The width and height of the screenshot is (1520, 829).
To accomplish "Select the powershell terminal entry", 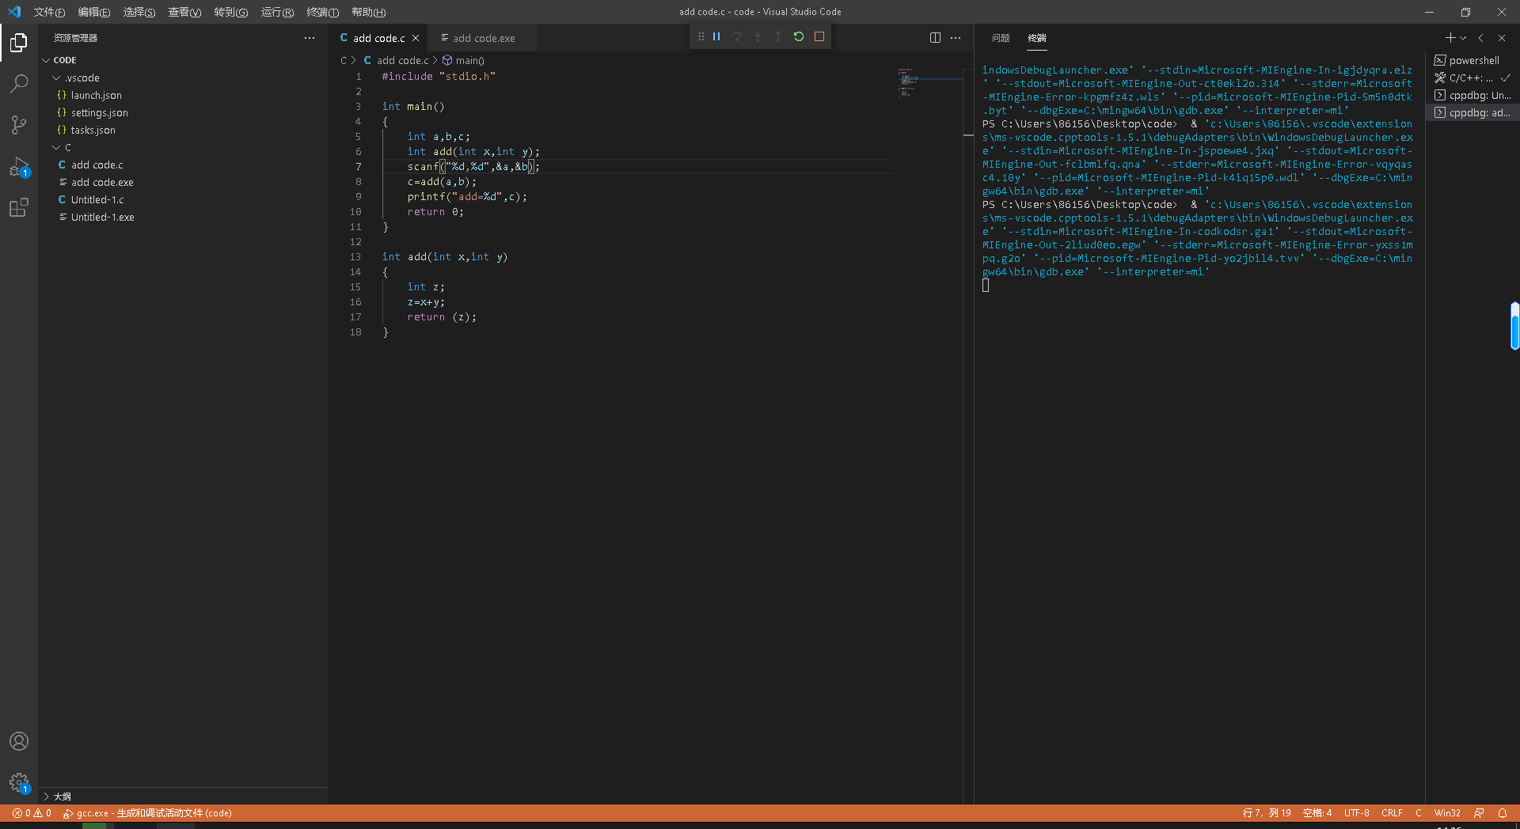I will point(1472,60).
